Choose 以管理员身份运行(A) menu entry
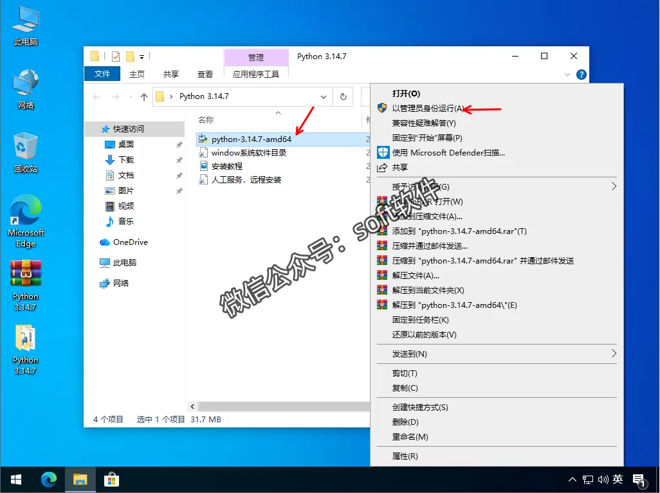Image resolution: width=660 pixels, height=493 pixels. pyautogui.click(x=497, y=108)
